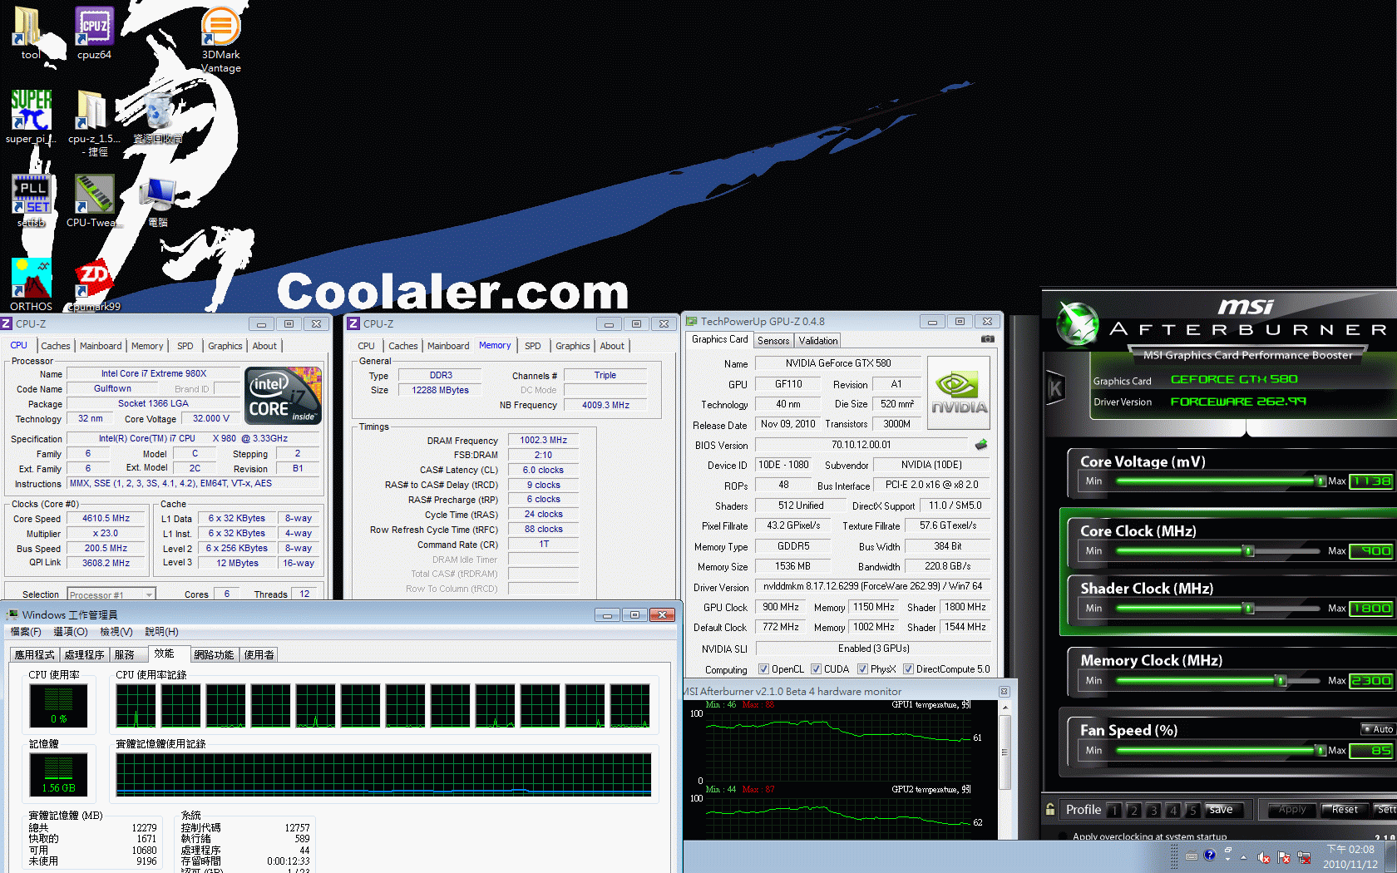This screenshot has height=873, width=1397.
Task: Open the Mainboard tab in the CPU-Z window showing processor info
Action: [101, 346]
